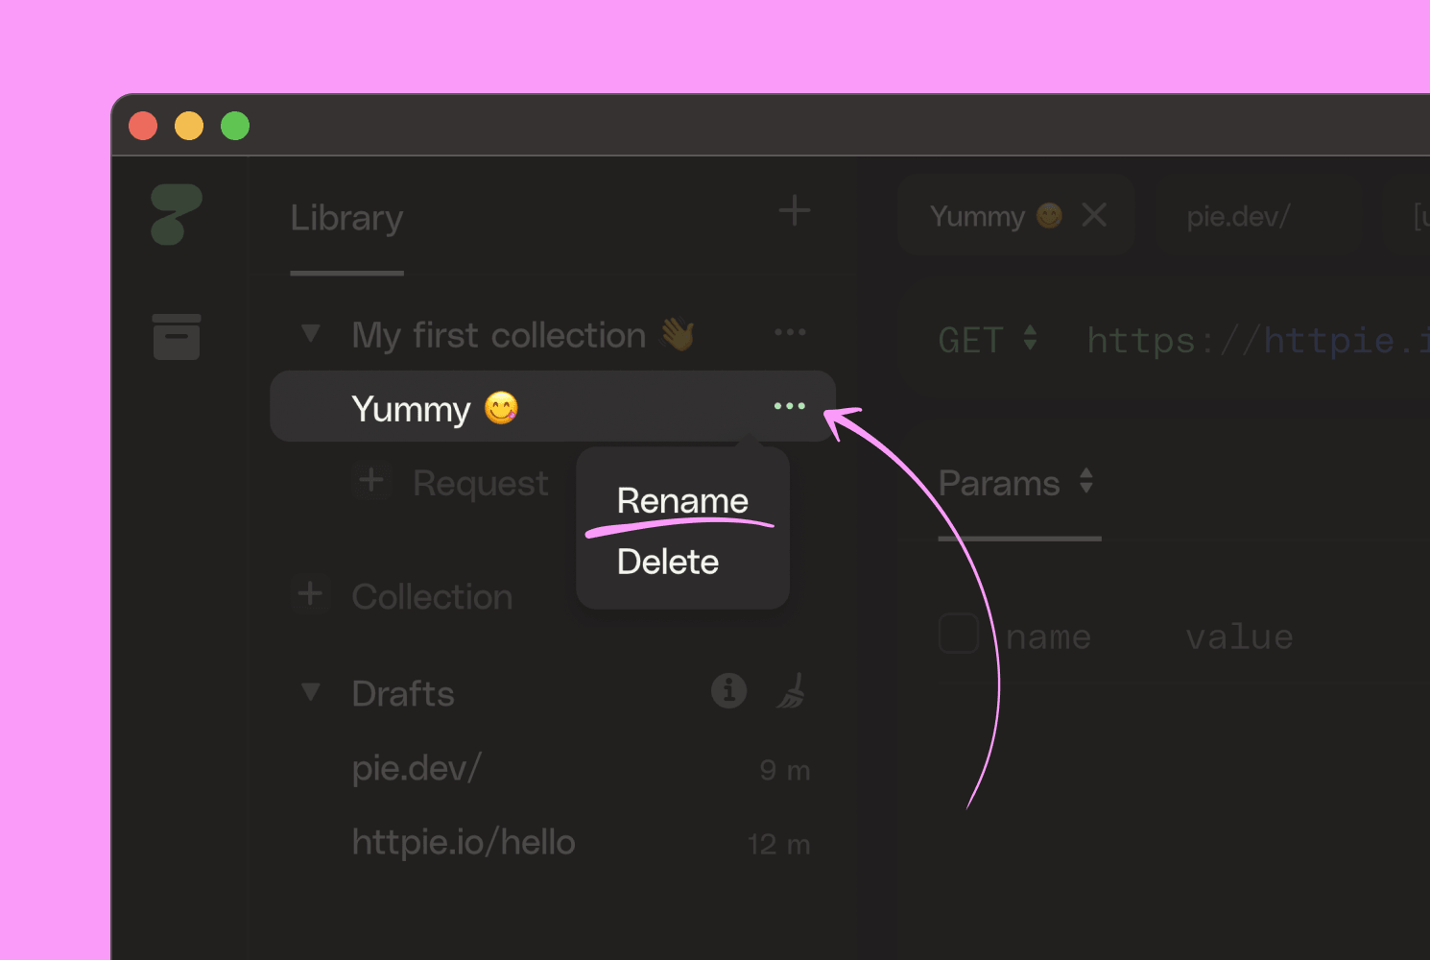Click the red window close button
Image resolution: width=1430 pixels, height=960 pixels.
point(143,126)
